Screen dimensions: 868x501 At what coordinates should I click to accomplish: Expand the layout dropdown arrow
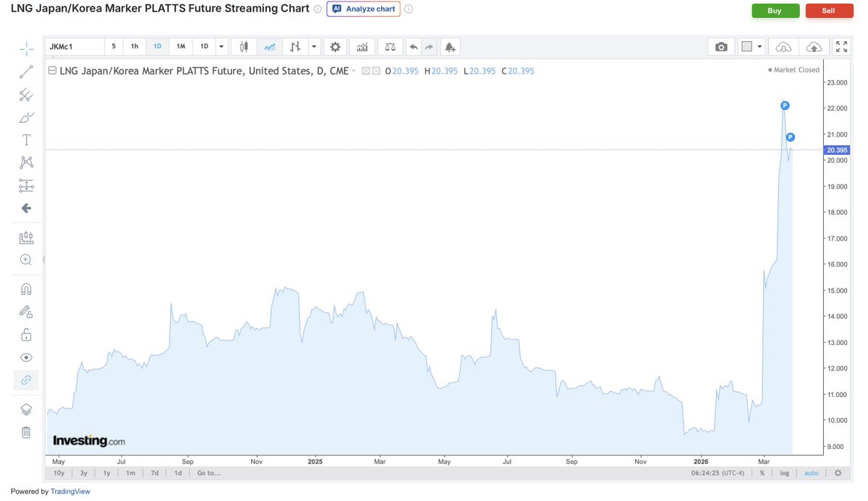(x=761, y=46)
